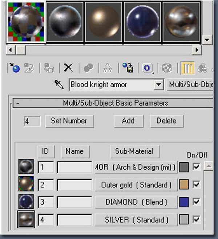
Task: Open Blood knight armor name dropdown
Action: click(x=158, y=84)
